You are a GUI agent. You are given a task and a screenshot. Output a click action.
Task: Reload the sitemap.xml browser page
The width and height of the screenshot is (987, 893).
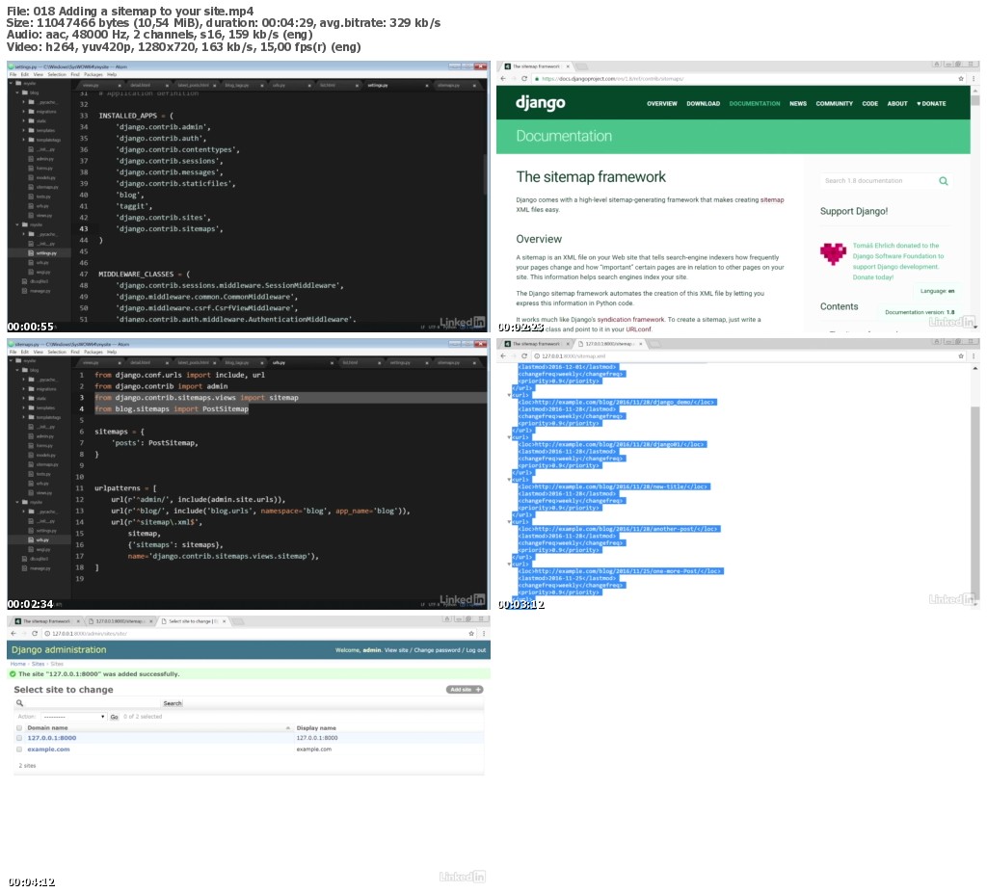[x=523, y=356]
